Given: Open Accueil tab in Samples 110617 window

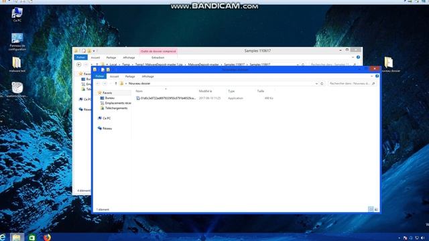Looking at the screenshot, I should (x=95, y=58).
